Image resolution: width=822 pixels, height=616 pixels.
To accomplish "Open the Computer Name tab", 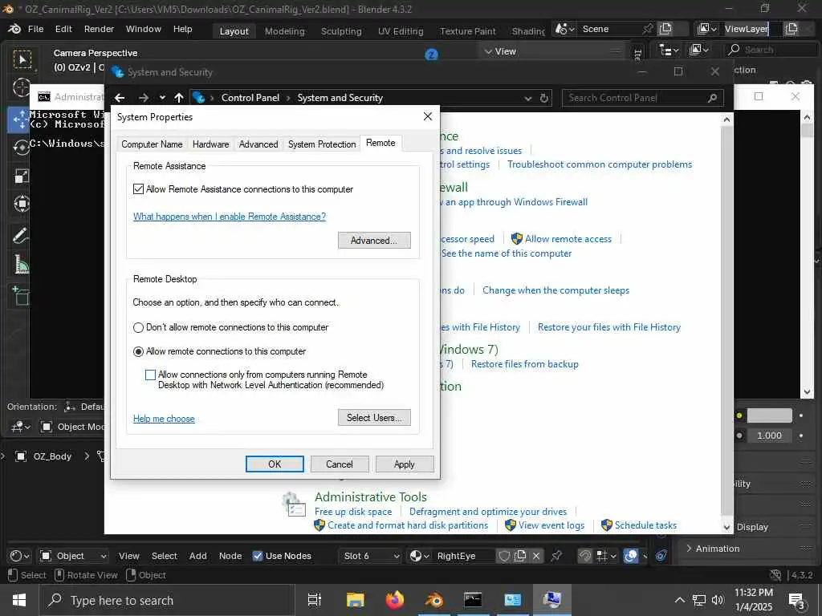I will [x=152, y=144].
